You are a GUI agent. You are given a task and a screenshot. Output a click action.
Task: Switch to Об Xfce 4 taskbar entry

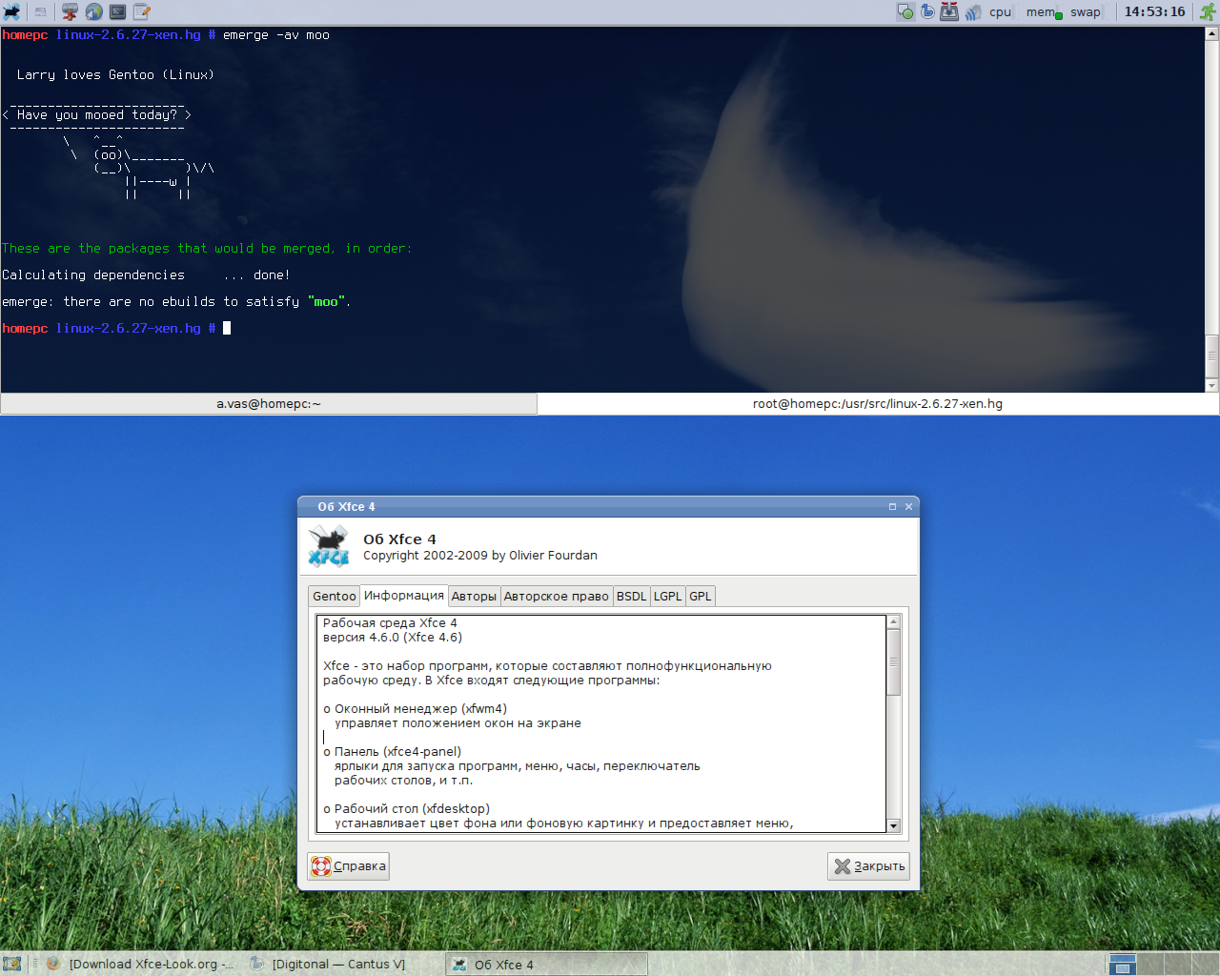[x=546, y=964]
